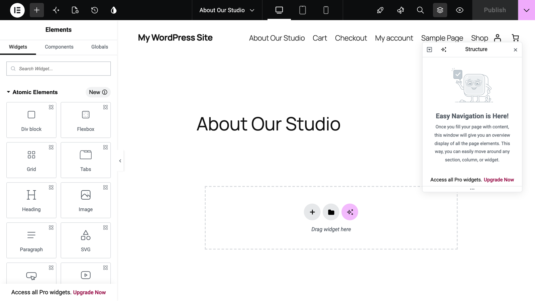
Task: Switch to Tablet preview mode
Action: pyautogui.click(x=303, y=10)
